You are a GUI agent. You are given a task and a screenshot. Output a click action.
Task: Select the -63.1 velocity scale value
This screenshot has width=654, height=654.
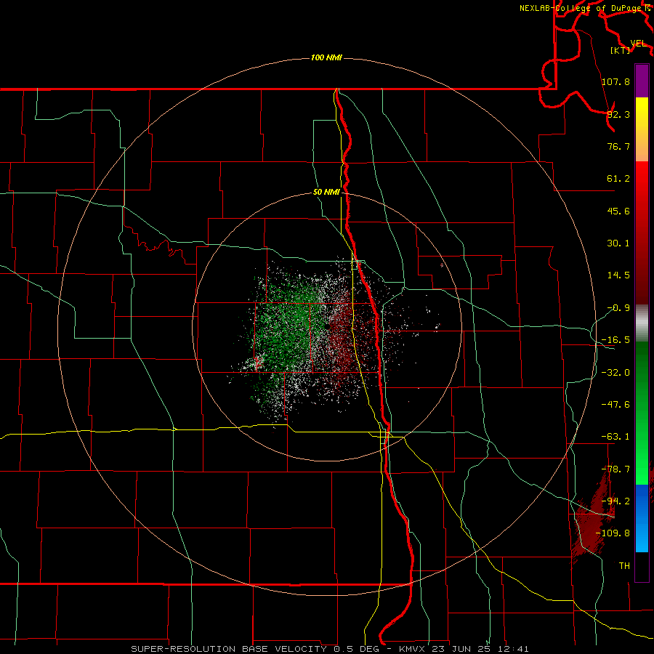coord(615,437)
